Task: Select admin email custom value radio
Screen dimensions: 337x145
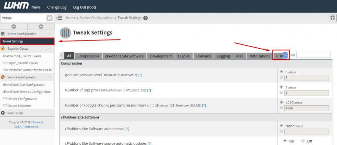Action: pyautogui.click(x=281, y=131)
